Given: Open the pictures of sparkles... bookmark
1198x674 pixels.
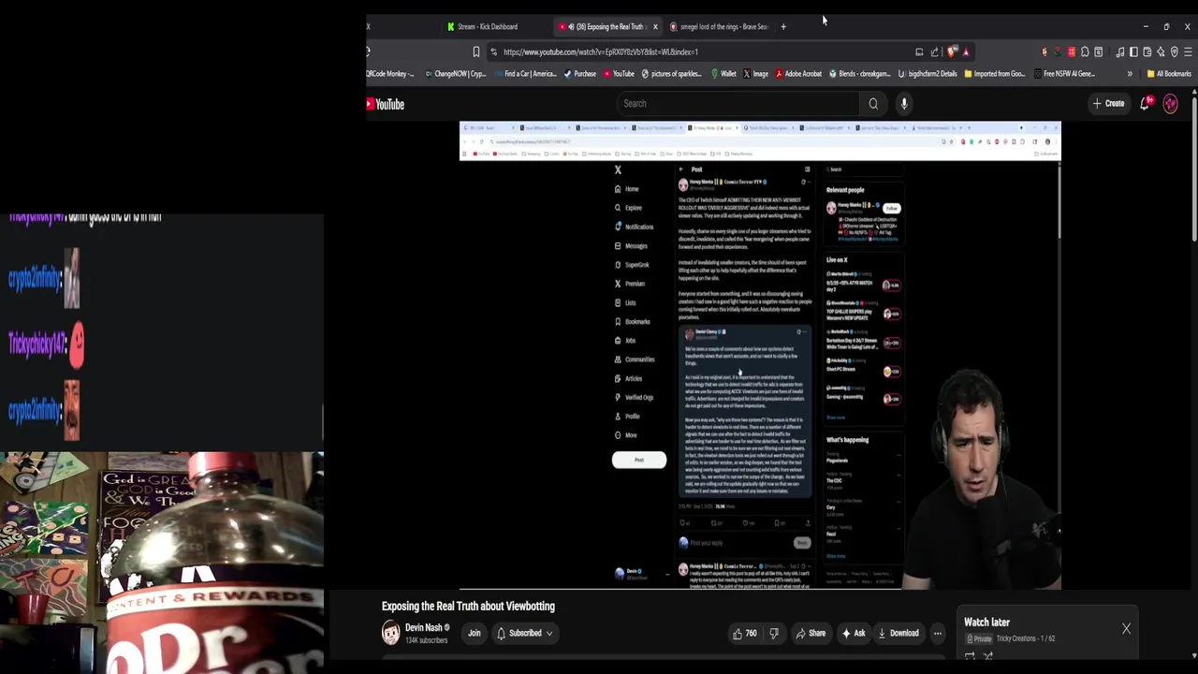Looking at the screenshot, I should point(670,74).
